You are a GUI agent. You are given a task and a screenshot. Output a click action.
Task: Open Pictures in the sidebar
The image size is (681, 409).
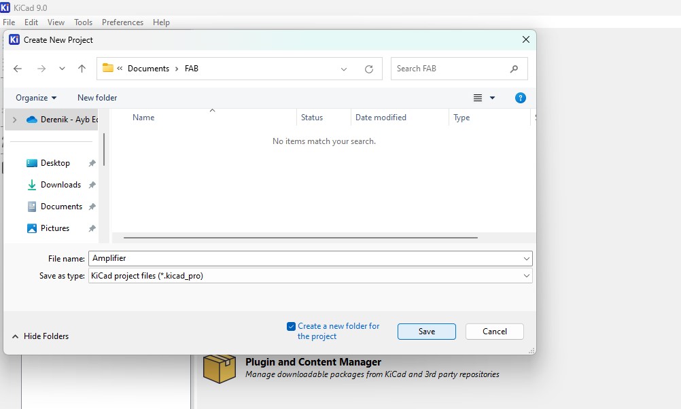48,228
